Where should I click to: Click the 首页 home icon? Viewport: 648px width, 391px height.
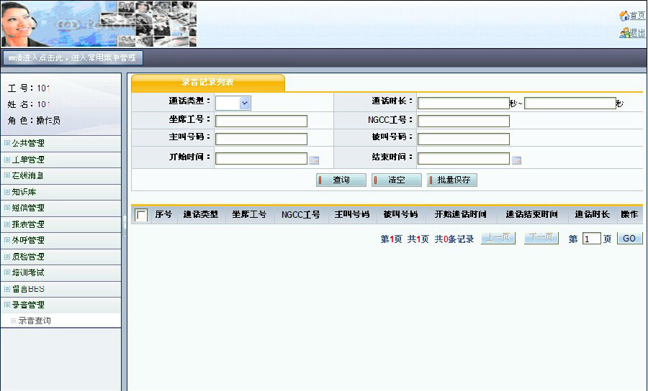pos(624,16)
